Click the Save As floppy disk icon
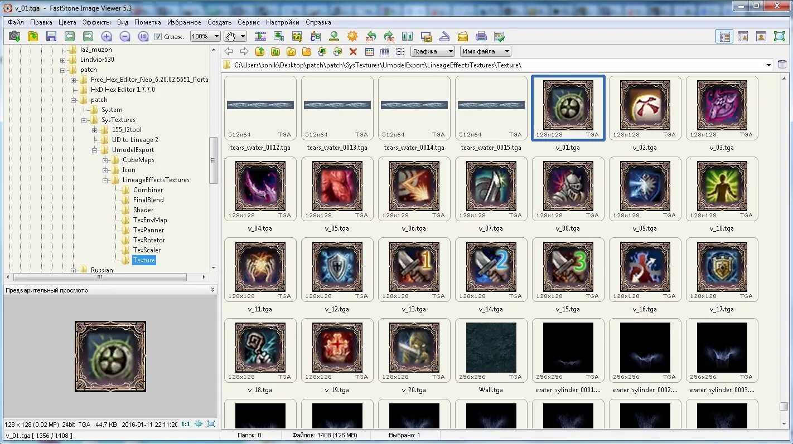The width and height of the screenshot is (793, 444). (x=51, y=36)
